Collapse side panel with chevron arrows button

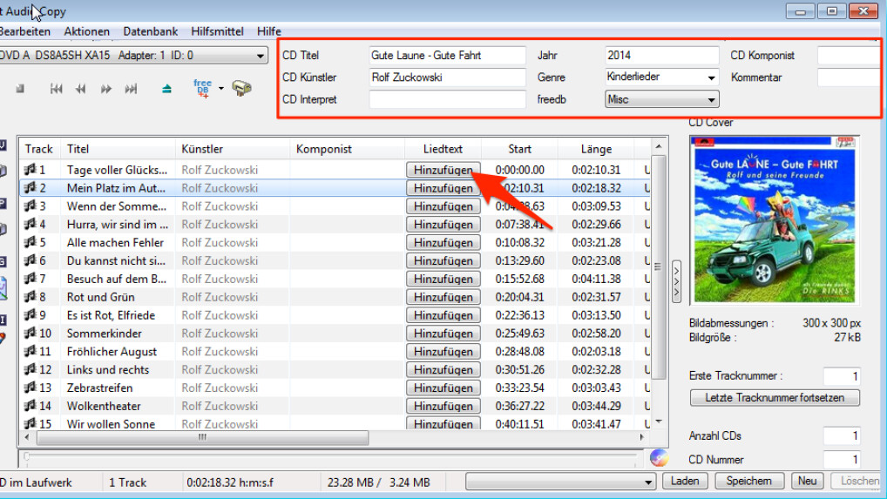676,281
